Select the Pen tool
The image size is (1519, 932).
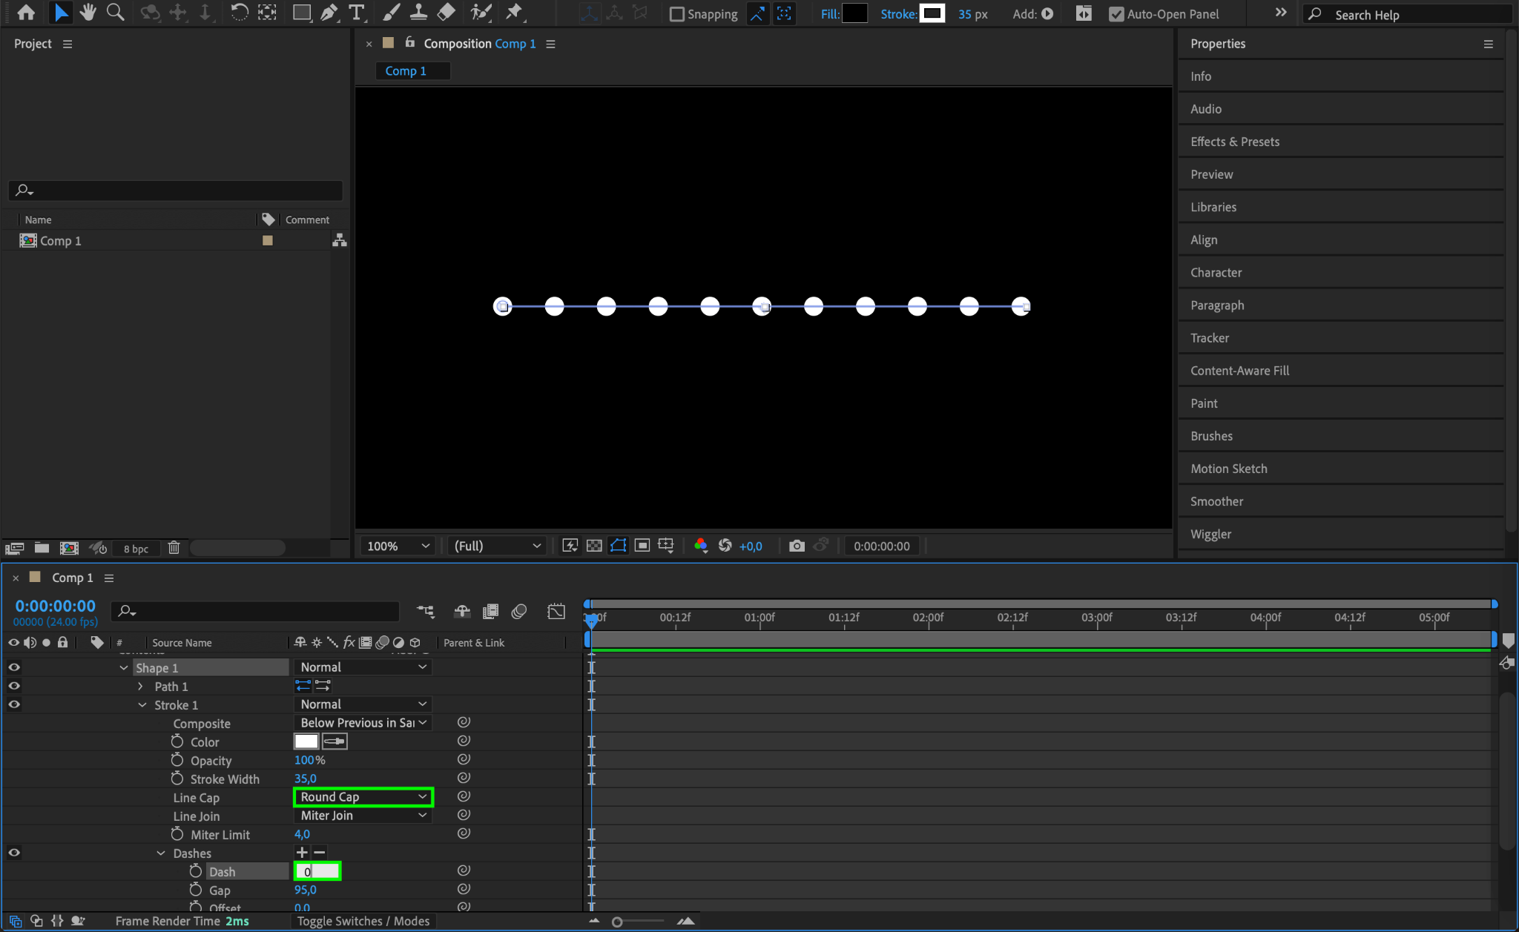click(329, 13)
